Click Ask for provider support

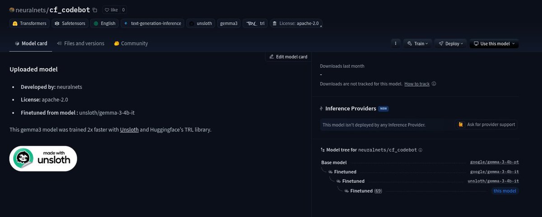point(486,125)
